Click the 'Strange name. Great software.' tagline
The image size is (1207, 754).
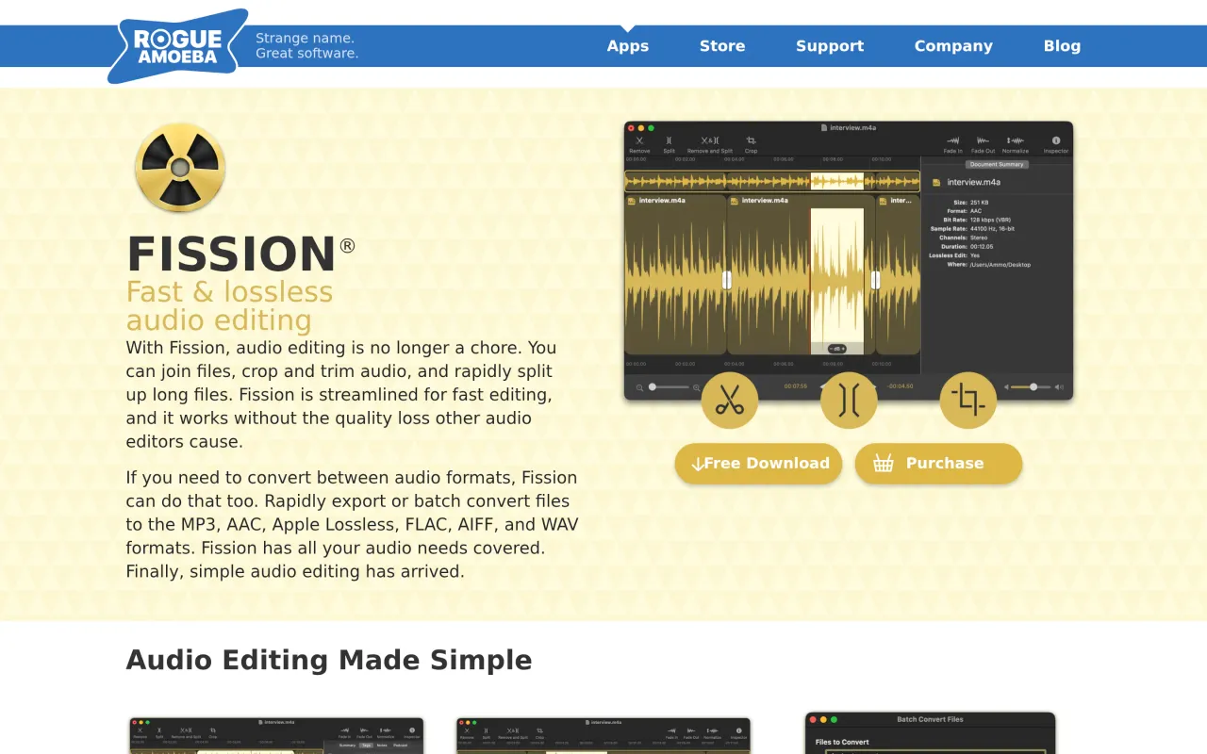(306, 45)
